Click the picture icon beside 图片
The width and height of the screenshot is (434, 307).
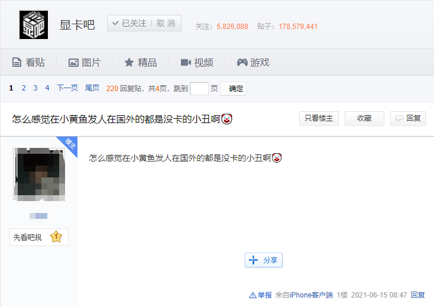(x=73, y=63)
